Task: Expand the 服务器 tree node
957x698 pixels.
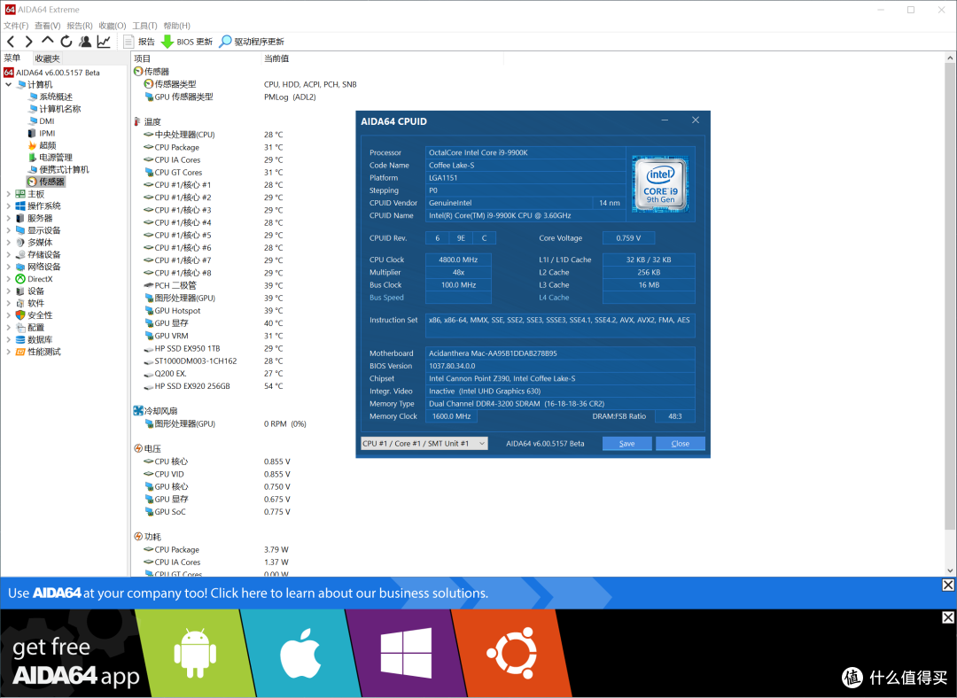Action: 9,219
